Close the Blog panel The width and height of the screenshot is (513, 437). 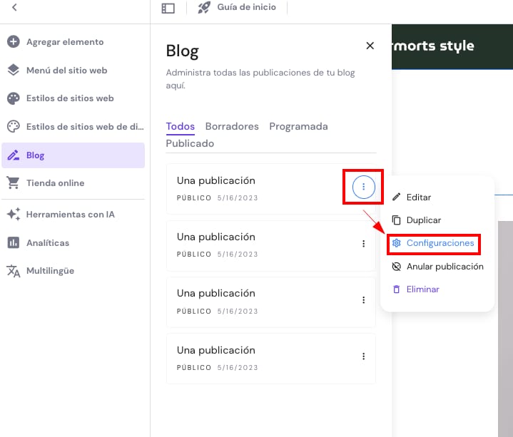pyautogui.click(x=370, y=46)
